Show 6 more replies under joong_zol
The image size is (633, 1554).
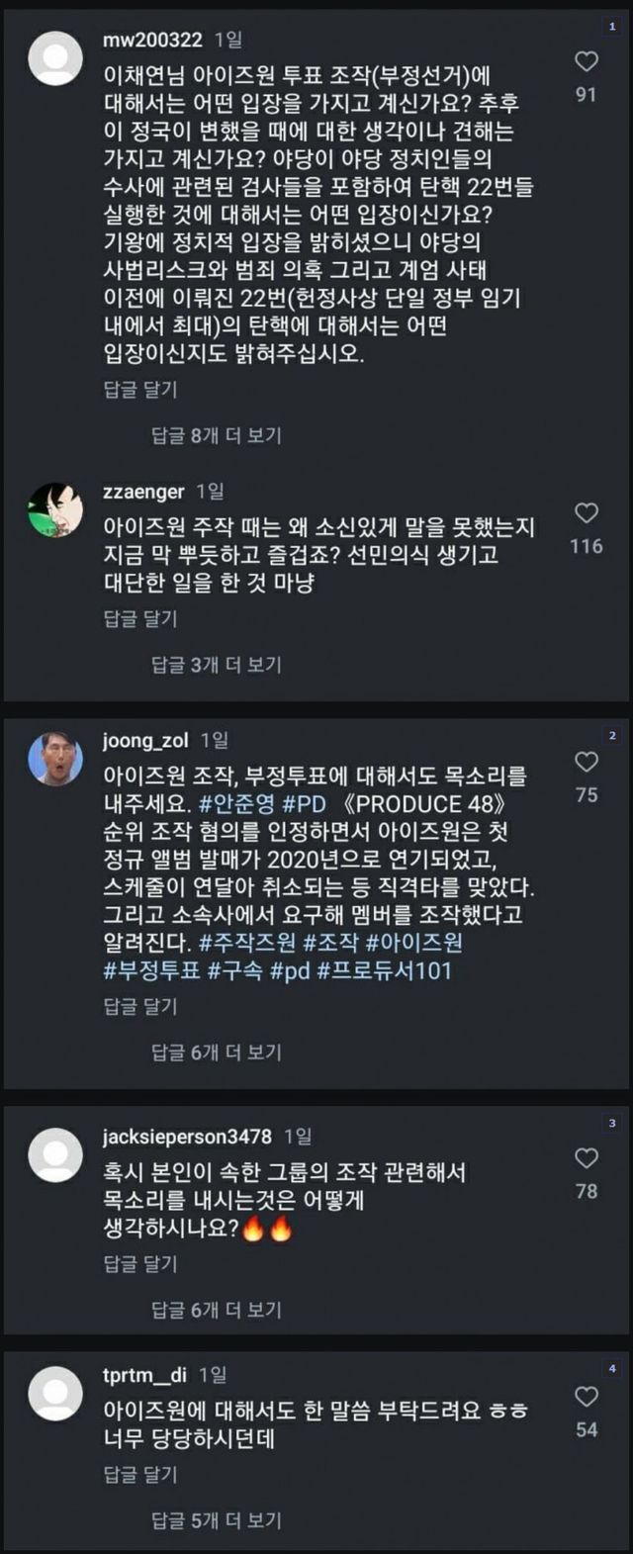coord(217,1052)
